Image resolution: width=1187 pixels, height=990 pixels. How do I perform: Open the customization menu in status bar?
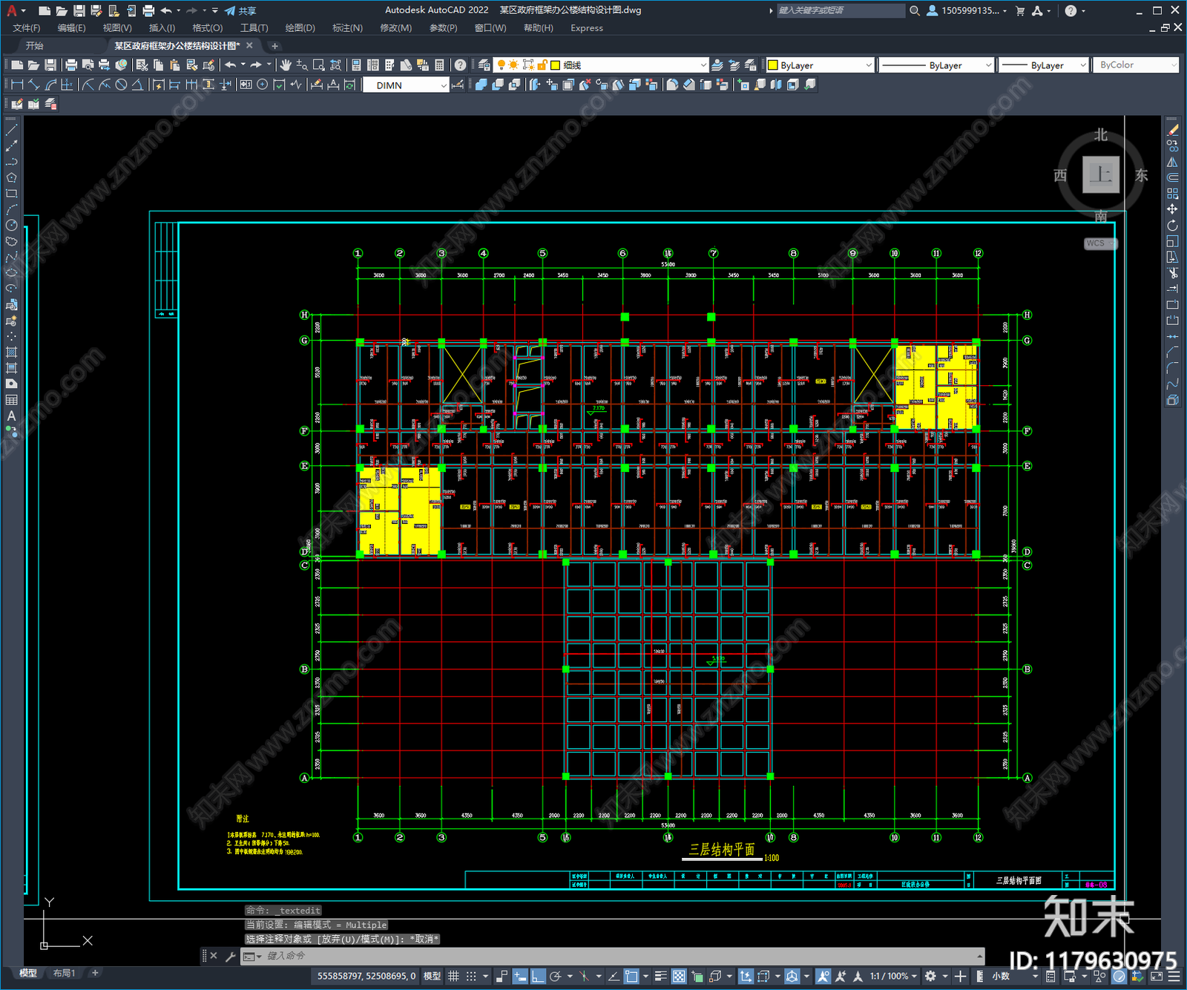[1172, 977]
